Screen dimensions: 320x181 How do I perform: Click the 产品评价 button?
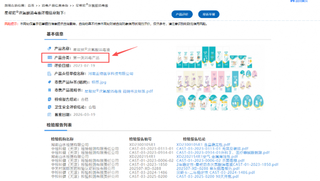[182, 14]
